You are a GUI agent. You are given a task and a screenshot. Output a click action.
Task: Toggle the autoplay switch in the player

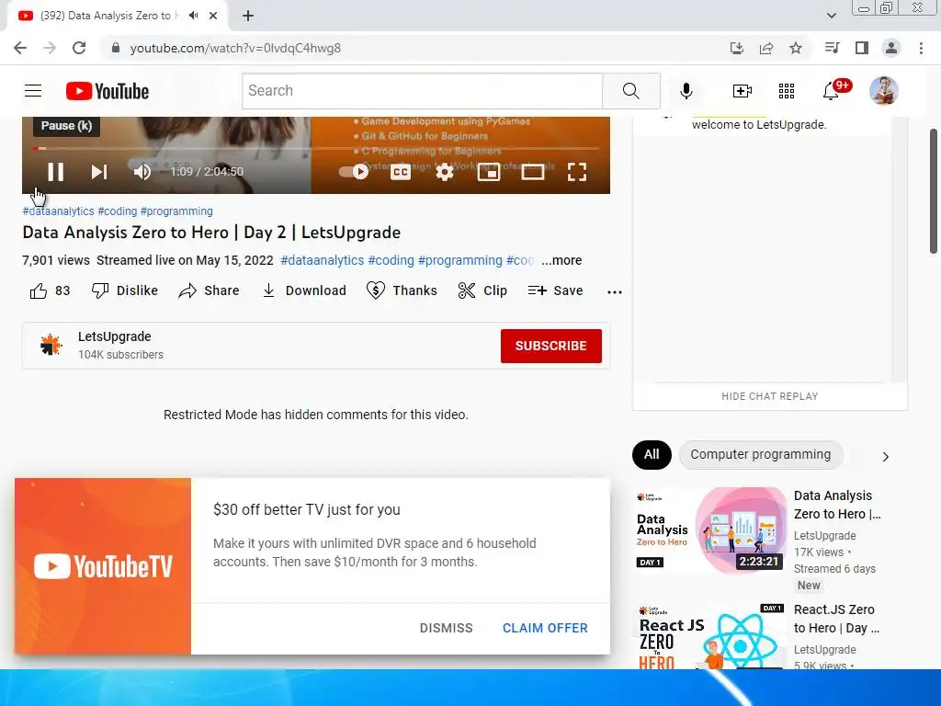pos(354,172)
